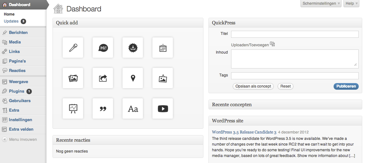This screenshot has height=163, width=367.
Task: Click the map location pin icon
Action: tap(133, 78)
